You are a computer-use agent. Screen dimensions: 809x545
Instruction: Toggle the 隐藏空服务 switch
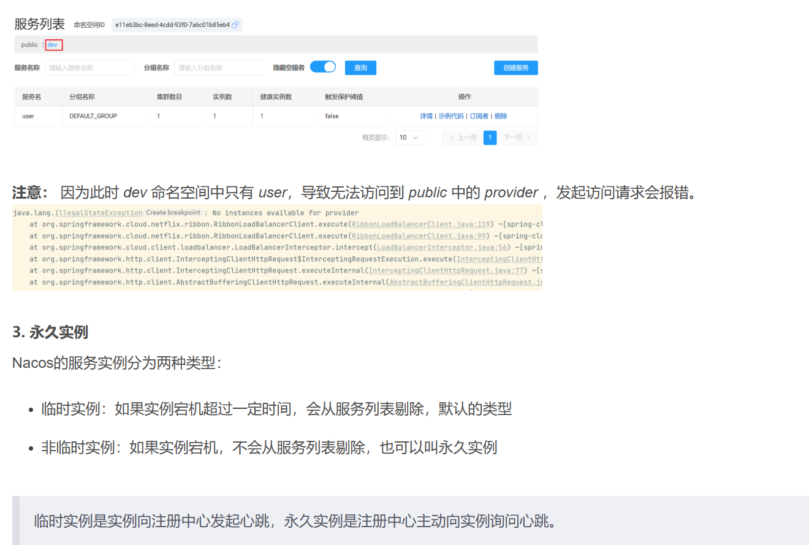click(323, 67)
